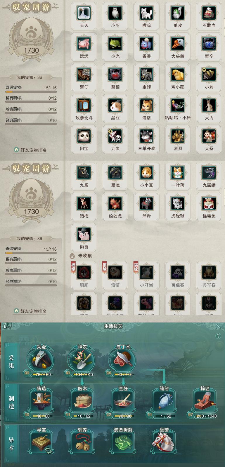225x467 pixels.
Task: Click the 未收集 section header
Action: (x=85, y=256)
